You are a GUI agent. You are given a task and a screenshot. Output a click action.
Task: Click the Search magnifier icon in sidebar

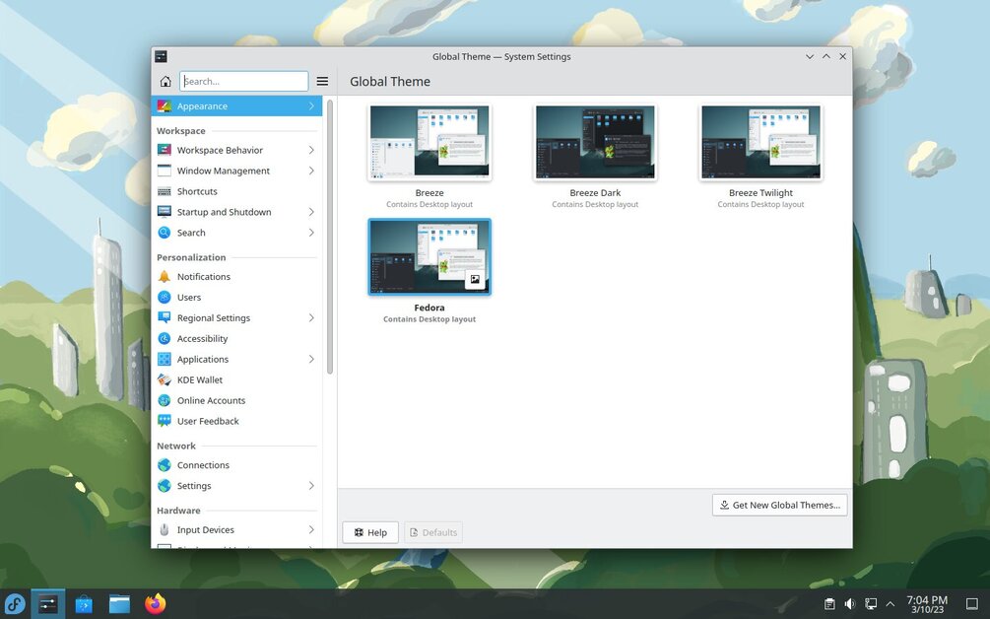(x=165, y=233)
